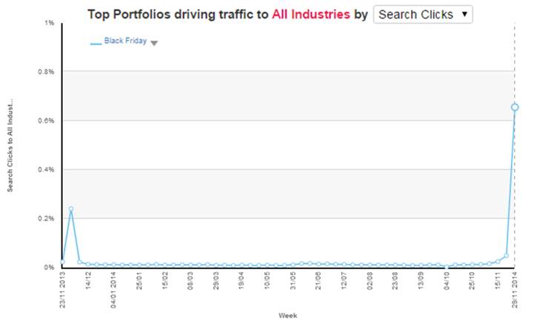This screenshot has height=326, width=534.
Task: Select the Black Friday legend label
Action: [125, 41]
